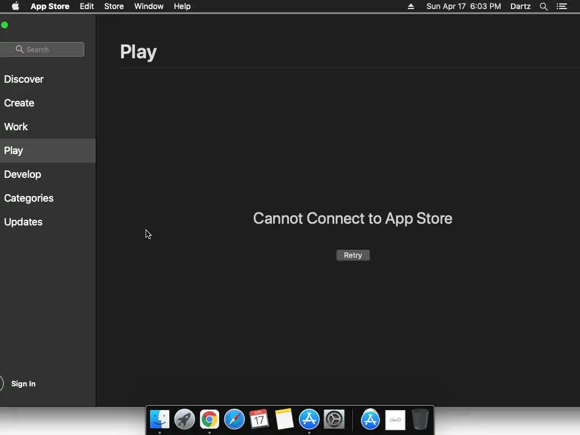Click the account avatar beside Sign In
The image size is (580, 435).
(1, 383)
